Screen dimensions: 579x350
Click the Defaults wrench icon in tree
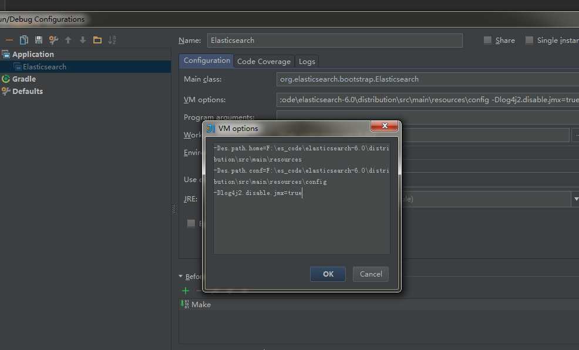pyautogui.click(x=5, y=91)
